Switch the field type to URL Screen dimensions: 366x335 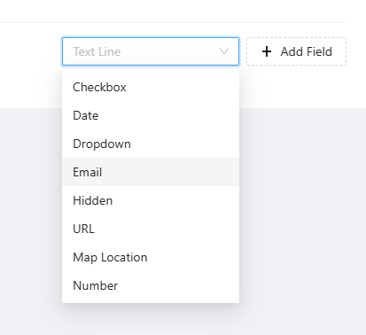click(x=151, y=229)
